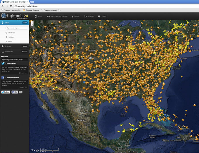The image size is (199, 153).
Task: Click the Playback clock icon
Action: pos(6,33)
